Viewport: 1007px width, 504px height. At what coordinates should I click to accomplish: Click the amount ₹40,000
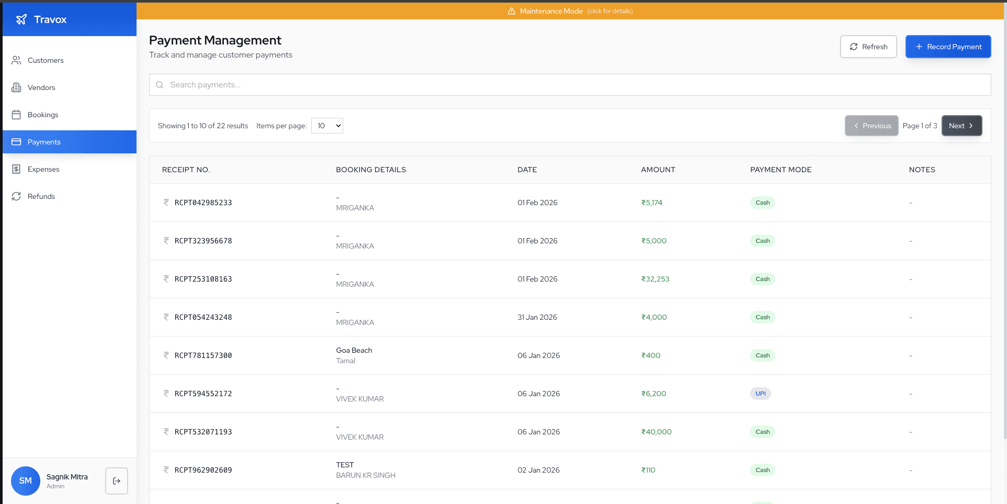(x=657, y=432)
